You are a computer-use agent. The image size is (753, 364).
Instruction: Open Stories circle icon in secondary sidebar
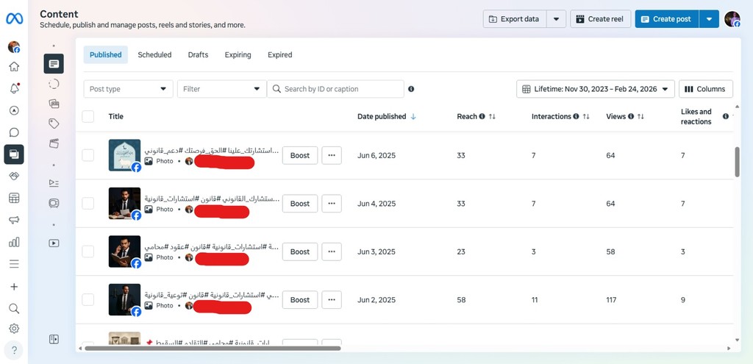pos(54,84)
